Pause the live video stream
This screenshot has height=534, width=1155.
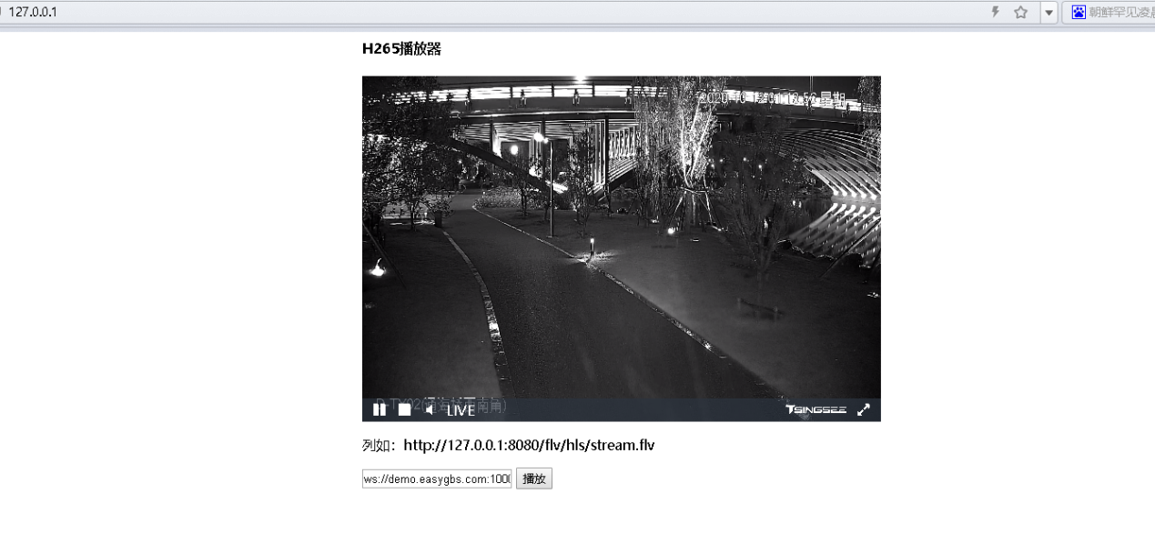[380, 410]
